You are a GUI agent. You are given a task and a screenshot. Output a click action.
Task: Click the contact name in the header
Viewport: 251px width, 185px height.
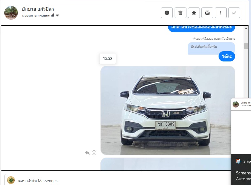(x=38, y=9)
